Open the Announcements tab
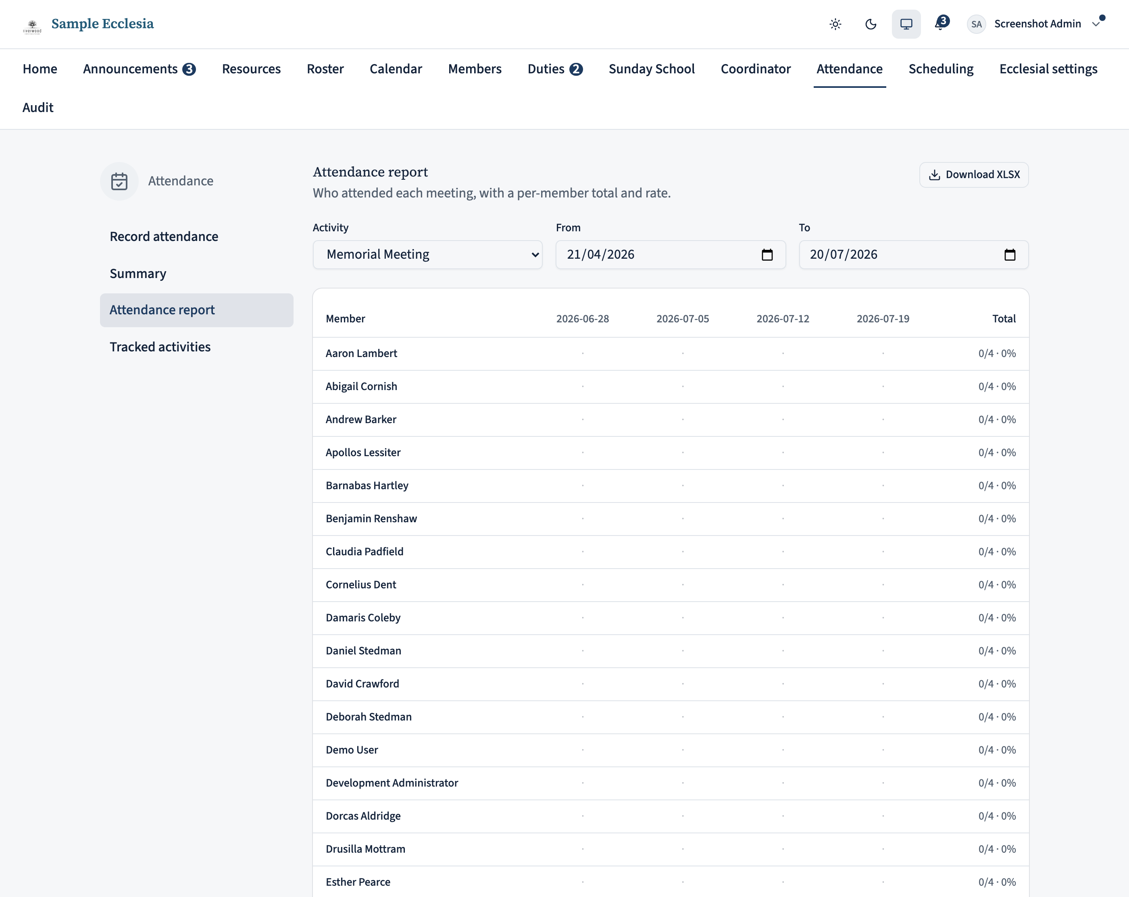This screenshot has height=897, width=1129. tap(139, 69)
